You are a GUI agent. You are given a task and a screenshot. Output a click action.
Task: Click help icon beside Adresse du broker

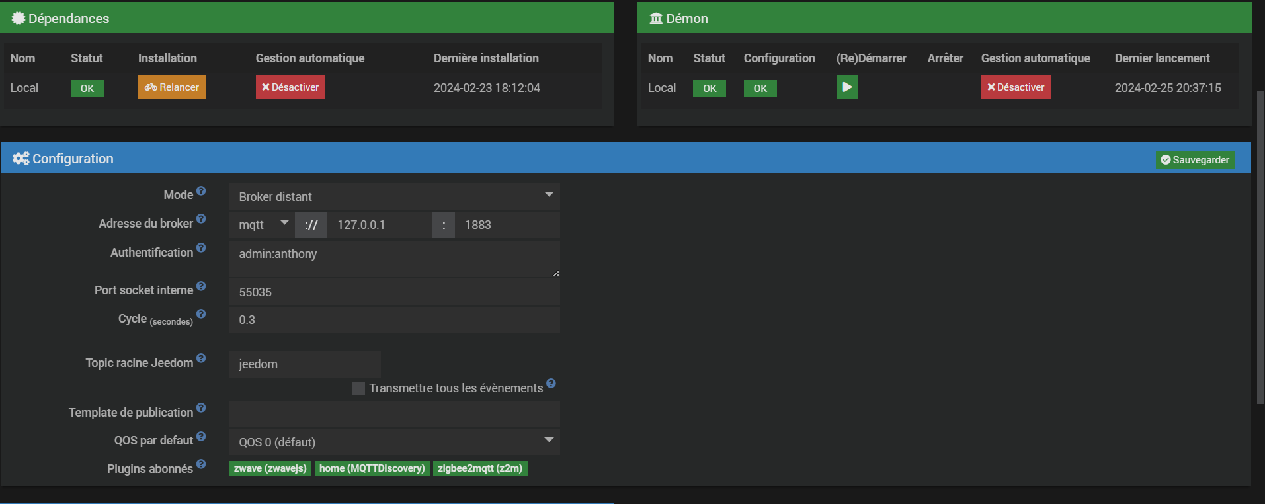pos(201,219)
